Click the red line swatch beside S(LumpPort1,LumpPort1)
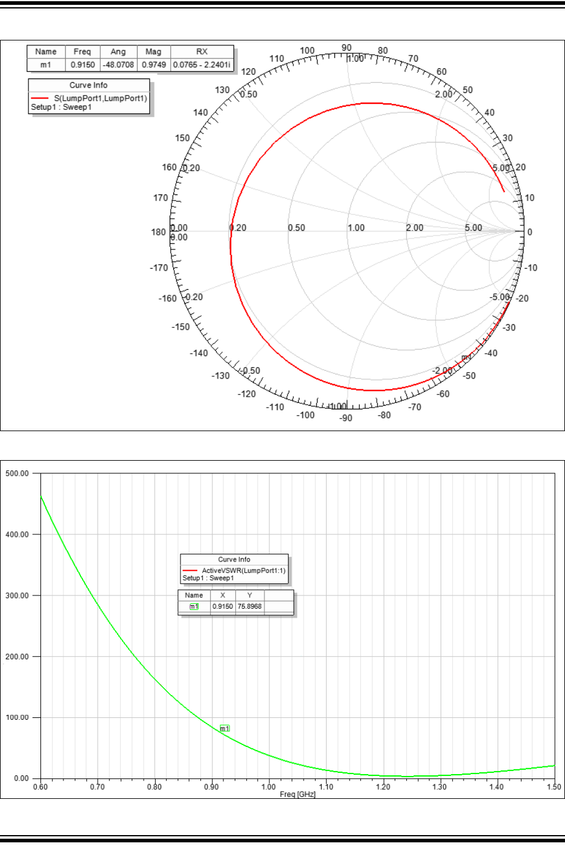565x852 pixels. [40, 98]
